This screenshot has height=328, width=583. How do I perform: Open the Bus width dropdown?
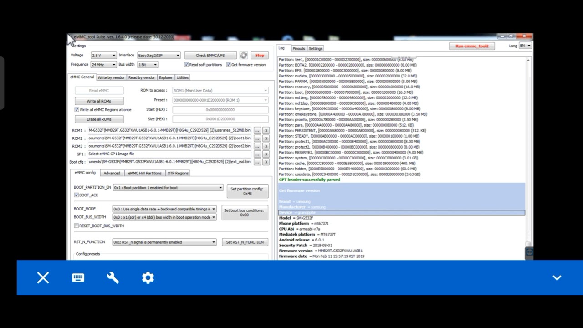click(x=147, y=65)
